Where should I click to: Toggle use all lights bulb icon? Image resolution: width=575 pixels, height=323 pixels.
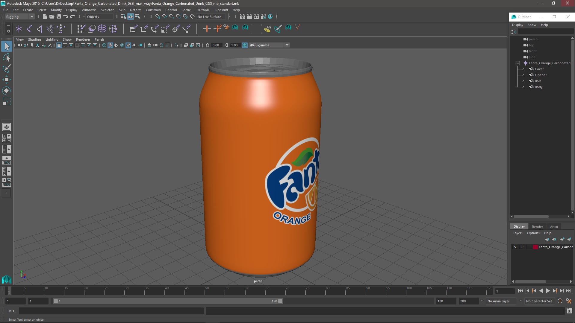click(134, 45)
